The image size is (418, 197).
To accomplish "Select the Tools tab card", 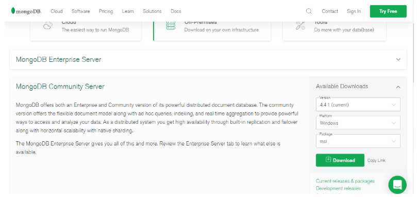I will tap(335, 31).
